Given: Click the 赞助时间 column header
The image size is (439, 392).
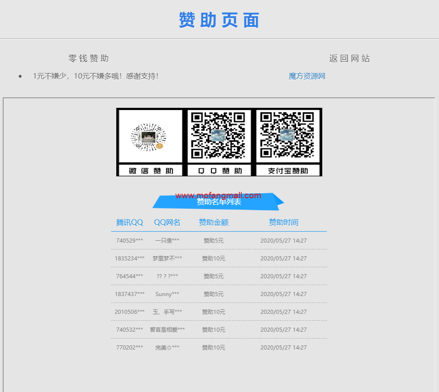Looking at the screenshot, I should (284, 222).
